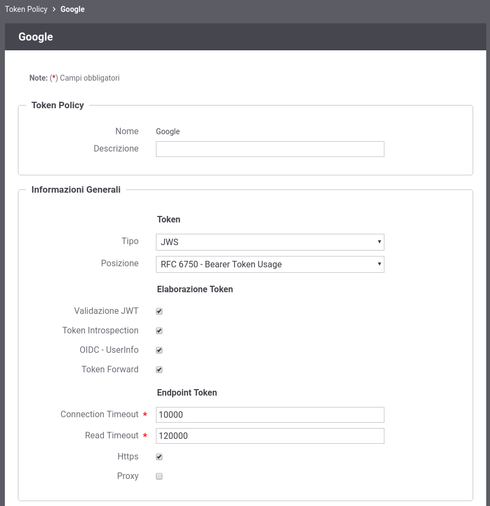Click the Nome value Google
Viewport: 490px width, 506px height.
point(168,132)
